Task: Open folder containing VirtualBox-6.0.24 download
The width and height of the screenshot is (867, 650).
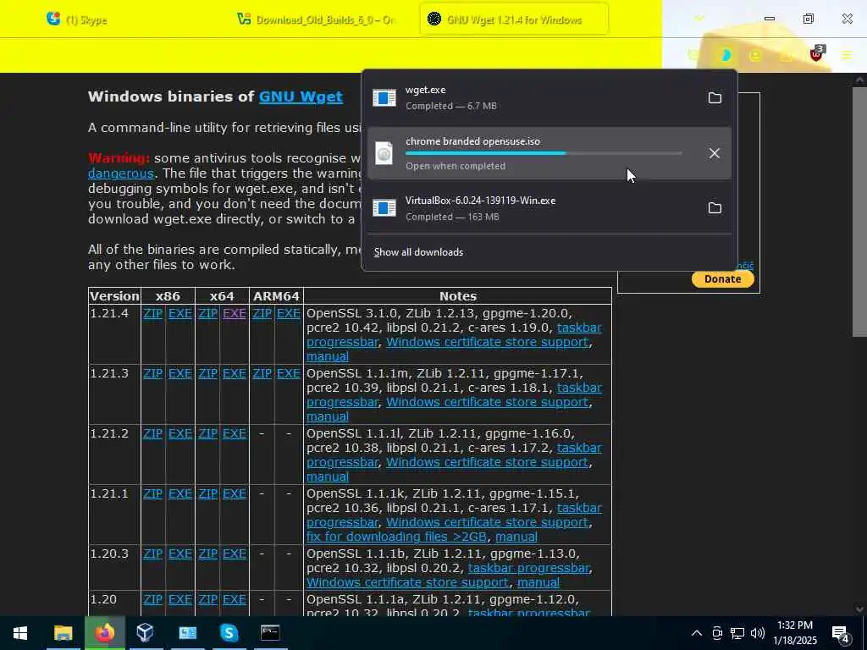Action: click(x=715, y=208)
